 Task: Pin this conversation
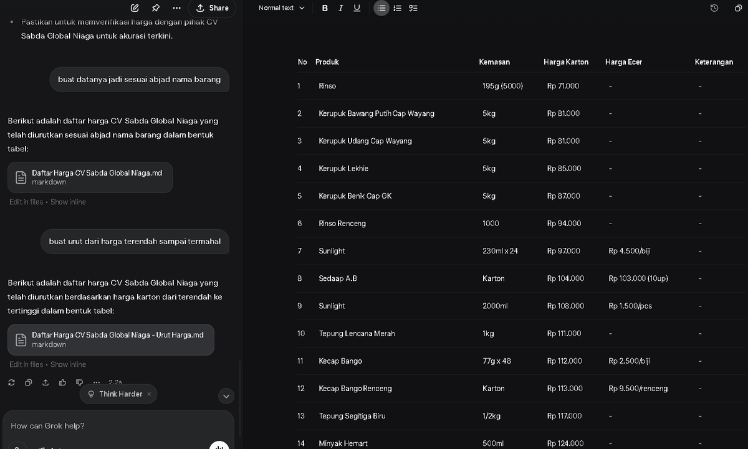coord(155,8)
